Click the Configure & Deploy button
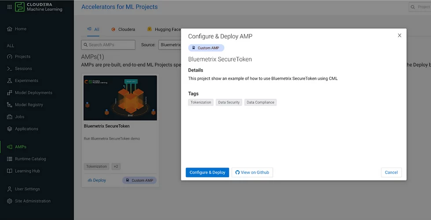The height and width of the screenshot is (220, 431). tap(207, 172)
